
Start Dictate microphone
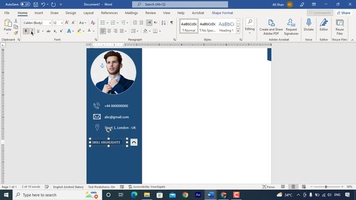tap(308, 25)
